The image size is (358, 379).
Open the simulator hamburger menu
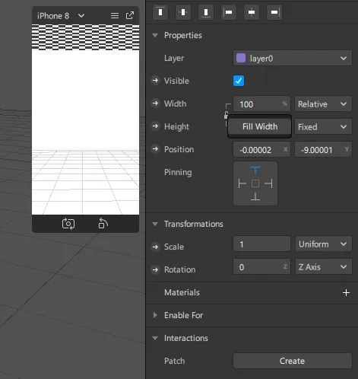coord(115,16)
